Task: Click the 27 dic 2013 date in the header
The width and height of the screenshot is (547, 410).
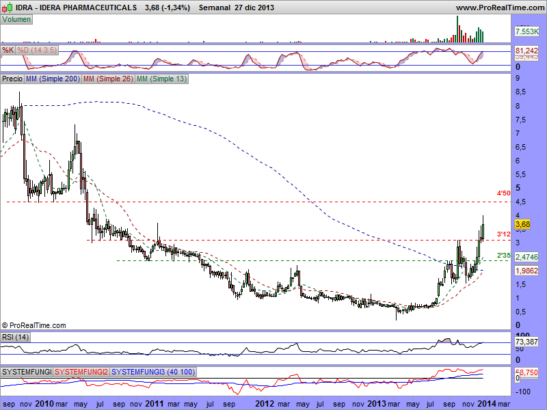Action: tap(254, 8)
